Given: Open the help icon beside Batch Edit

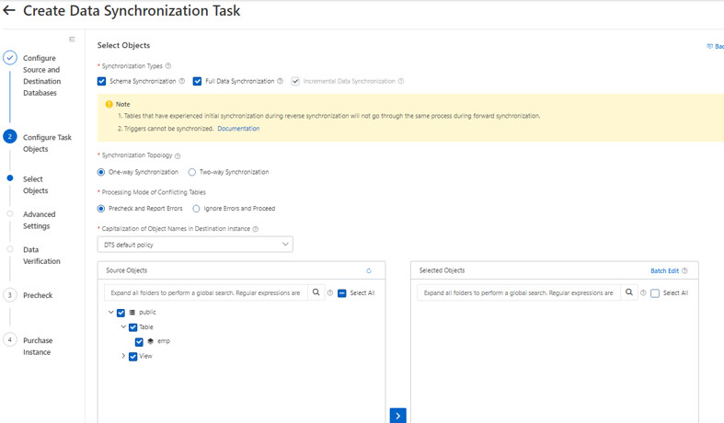Looking at the screenshot, I should tap(684, 271).
